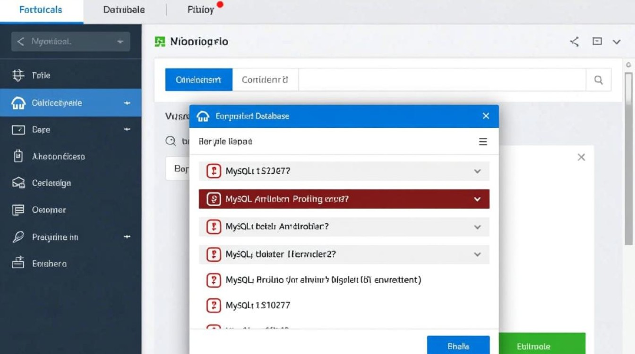
Task: Open the hamburger menu in dialog
Action: (x=483, y=142)
